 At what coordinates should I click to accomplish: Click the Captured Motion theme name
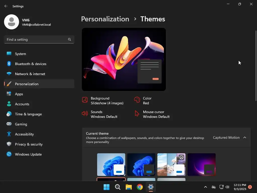click(226, 137)
